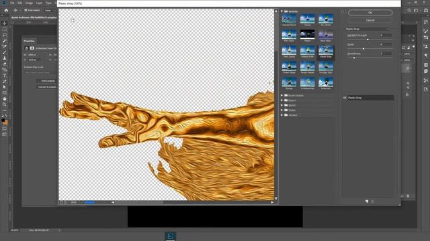Screen dimensions: 430x241
Task: Switch to the Properties panel tab
Action: click(29, 41)
